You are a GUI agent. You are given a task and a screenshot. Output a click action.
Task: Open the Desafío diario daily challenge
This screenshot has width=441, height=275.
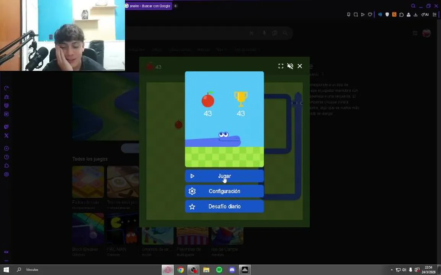(x=224, y=206)
